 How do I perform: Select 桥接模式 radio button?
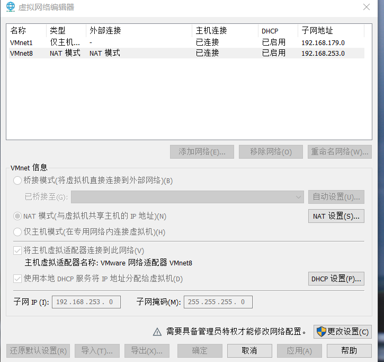(17, 180)
